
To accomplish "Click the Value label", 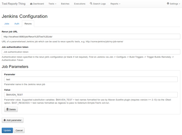I will (x=7, y=90).
